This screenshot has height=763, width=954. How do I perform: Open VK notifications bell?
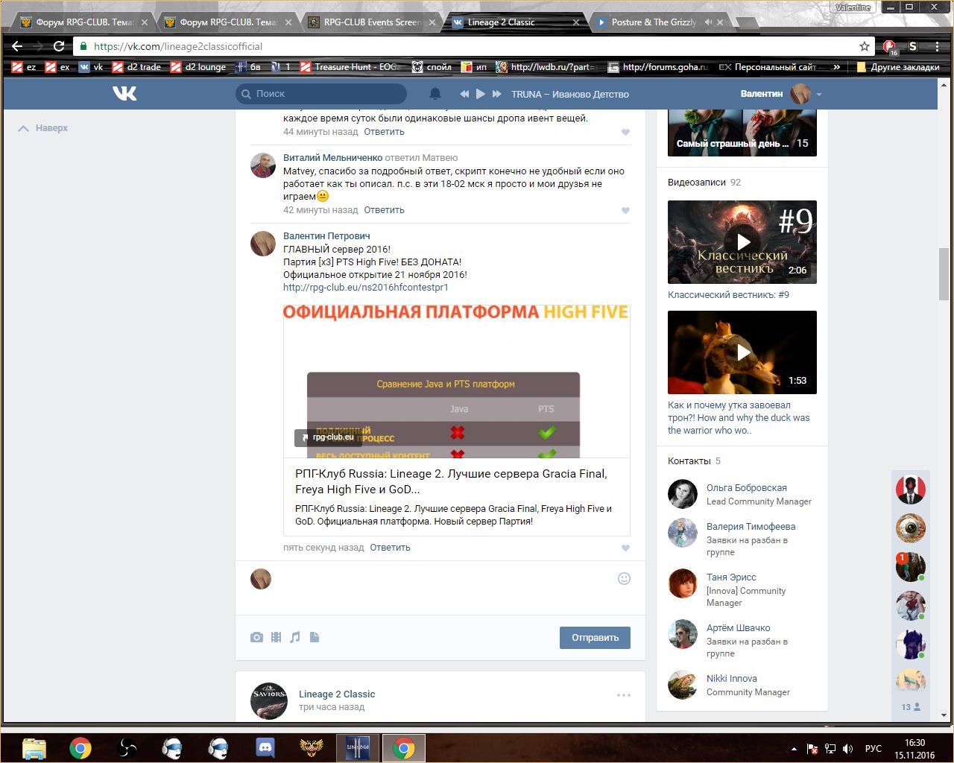[435, 94]
